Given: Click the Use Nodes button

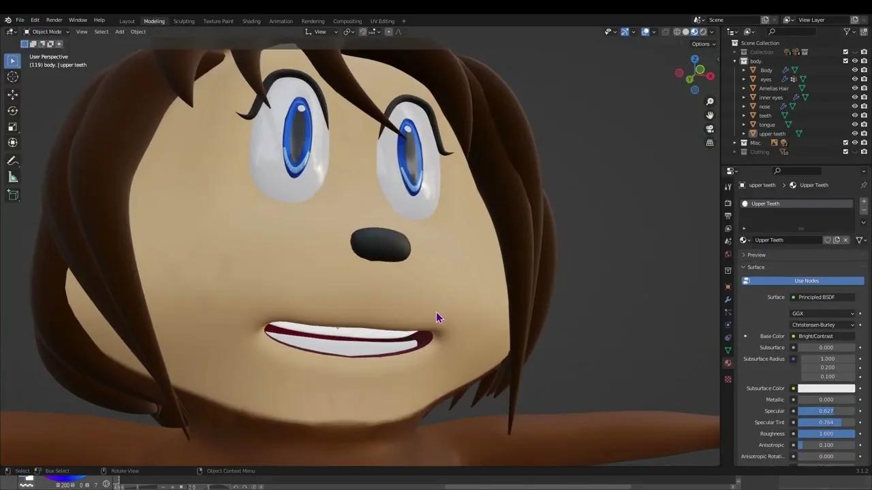Looking at the screenshot, I should tap(803, 281).
